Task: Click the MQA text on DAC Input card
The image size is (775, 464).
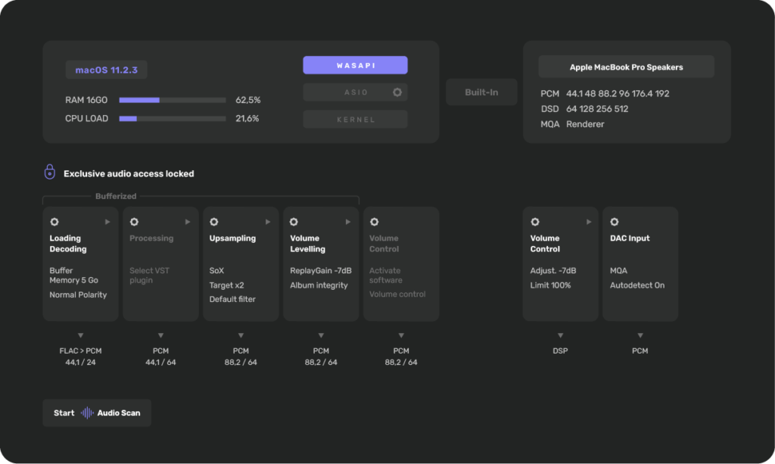Action: click(x=618, y=271)
